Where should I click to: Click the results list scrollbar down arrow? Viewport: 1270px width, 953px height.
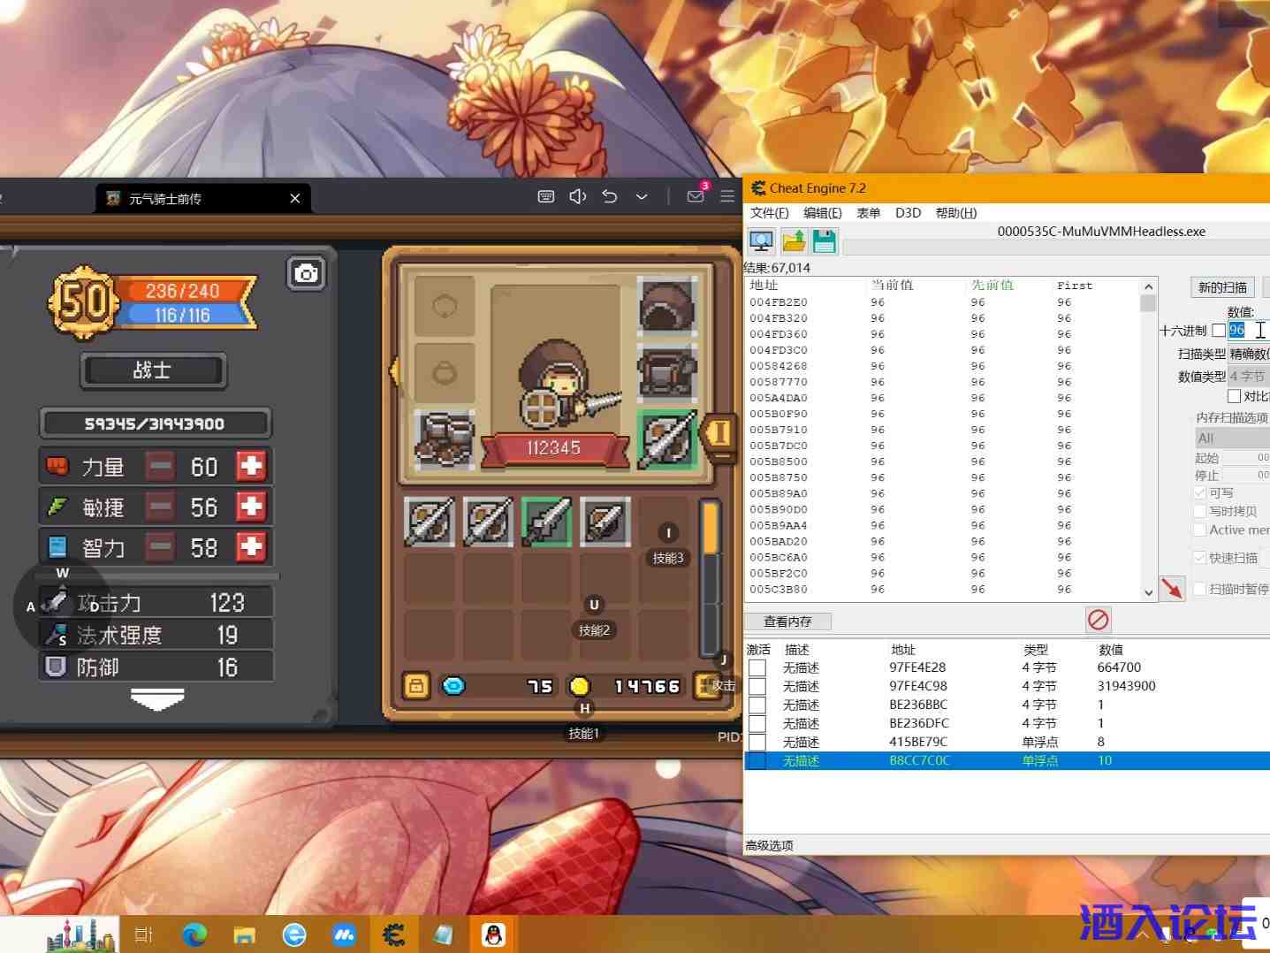1148,592
